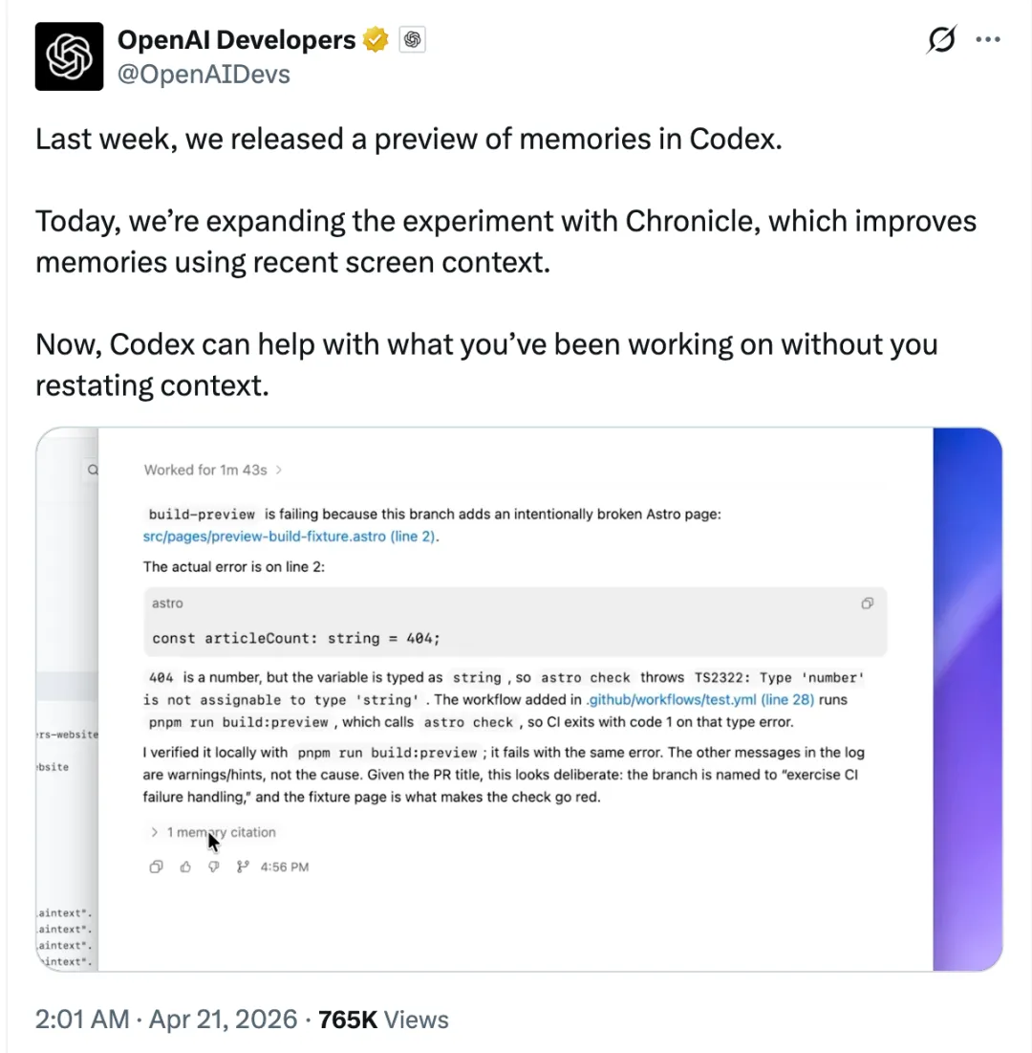1032x1053 pixels.
Task: Click the 765K Views count
Action: tap(383, 1020)
